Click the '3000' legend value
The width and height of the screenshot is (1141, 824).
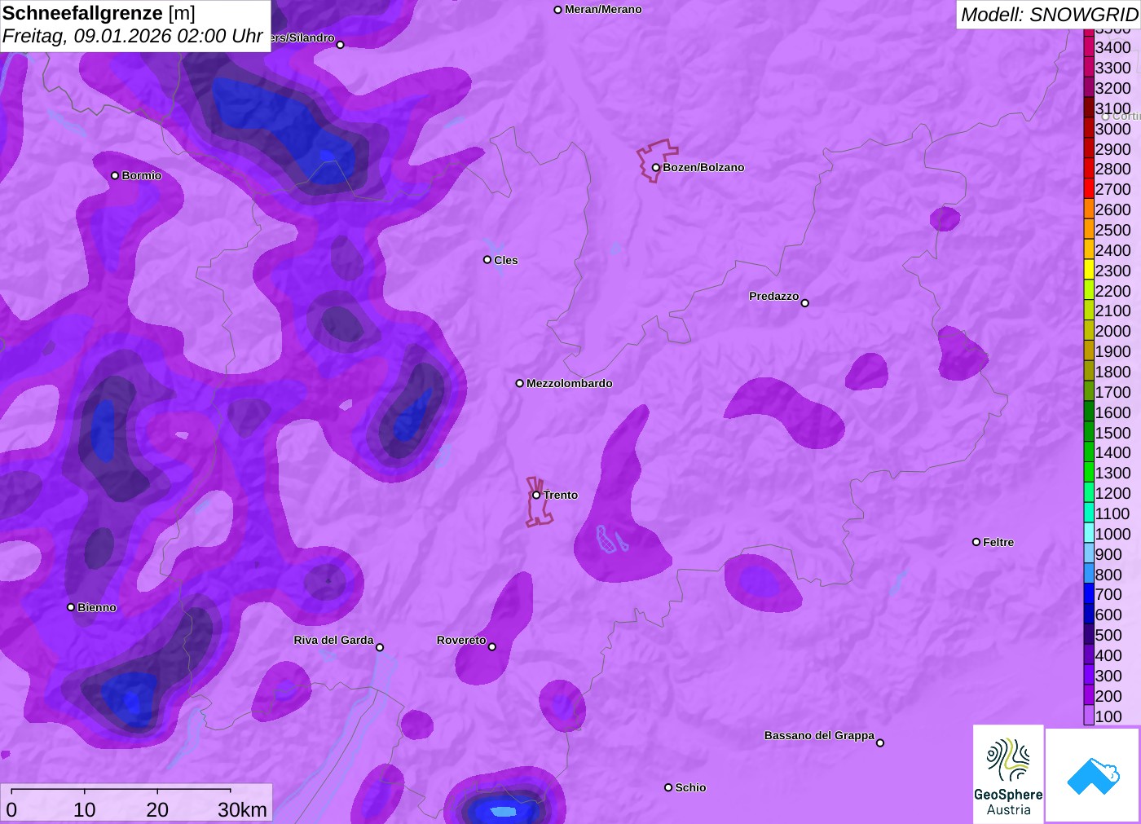pos(1113,129)
